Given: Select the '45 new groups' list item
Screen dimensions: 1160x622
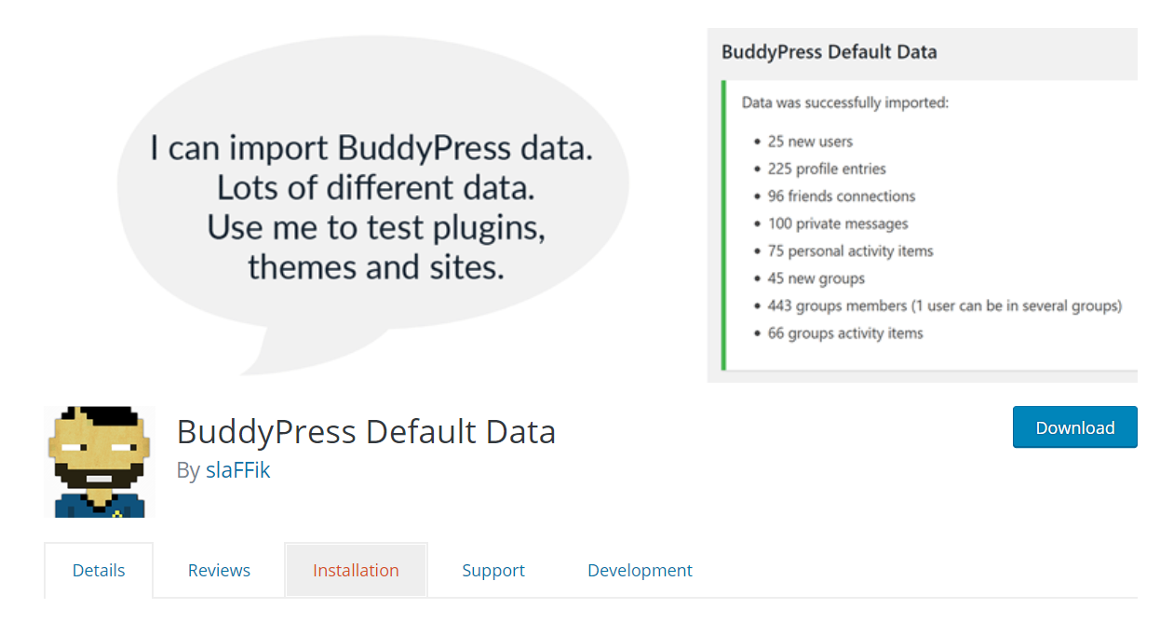Looking at the screenshot, I should click(816, 278).
